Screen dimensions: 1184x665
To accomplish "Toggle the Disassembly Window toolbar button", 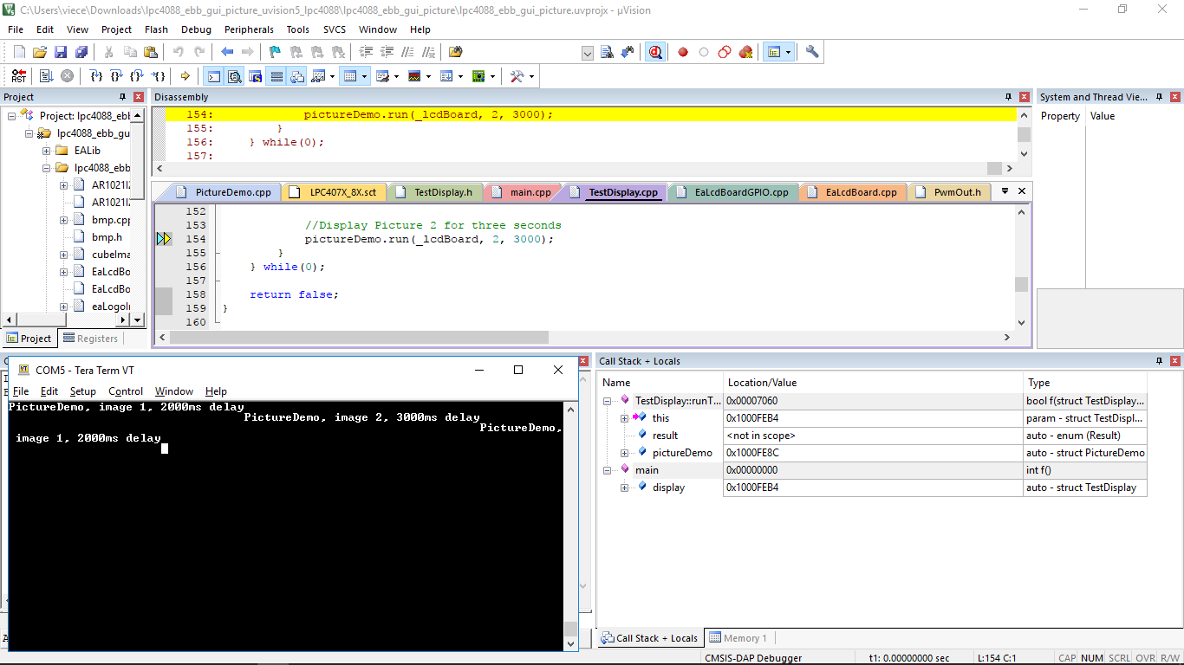I will pyautogui.click(x=235, y=76).
